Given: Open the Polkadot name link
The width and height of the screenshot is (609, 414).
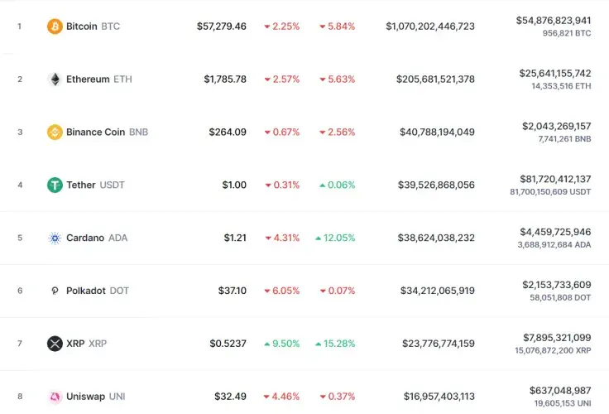Looking at the screenshot, I should (87, 291).
